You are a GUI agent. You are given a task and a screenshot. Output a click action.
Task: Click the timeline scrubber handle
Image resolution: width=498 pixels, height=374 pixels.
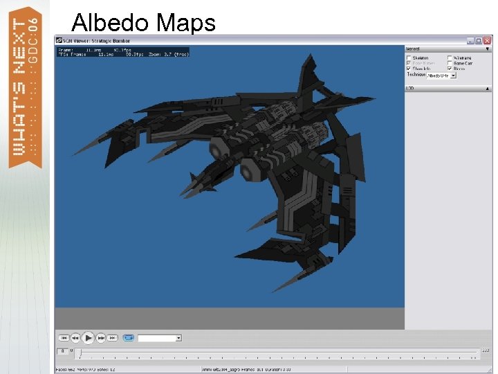tap(80, 352)
